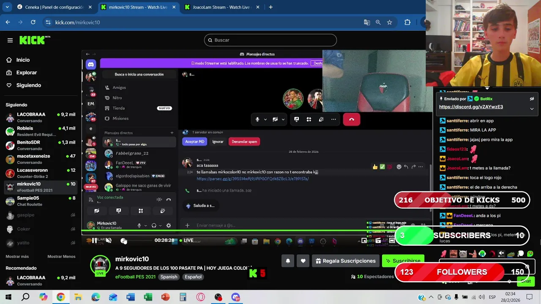Click the notification bell under the stream
The image size is (541, 304).
tap(288, 261)
